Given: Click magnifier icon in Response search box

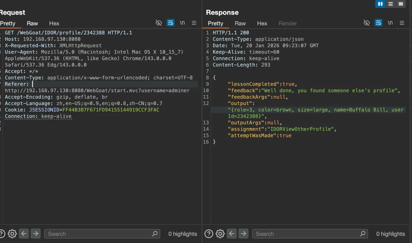Looking at the screenshot, I should 363,233.
